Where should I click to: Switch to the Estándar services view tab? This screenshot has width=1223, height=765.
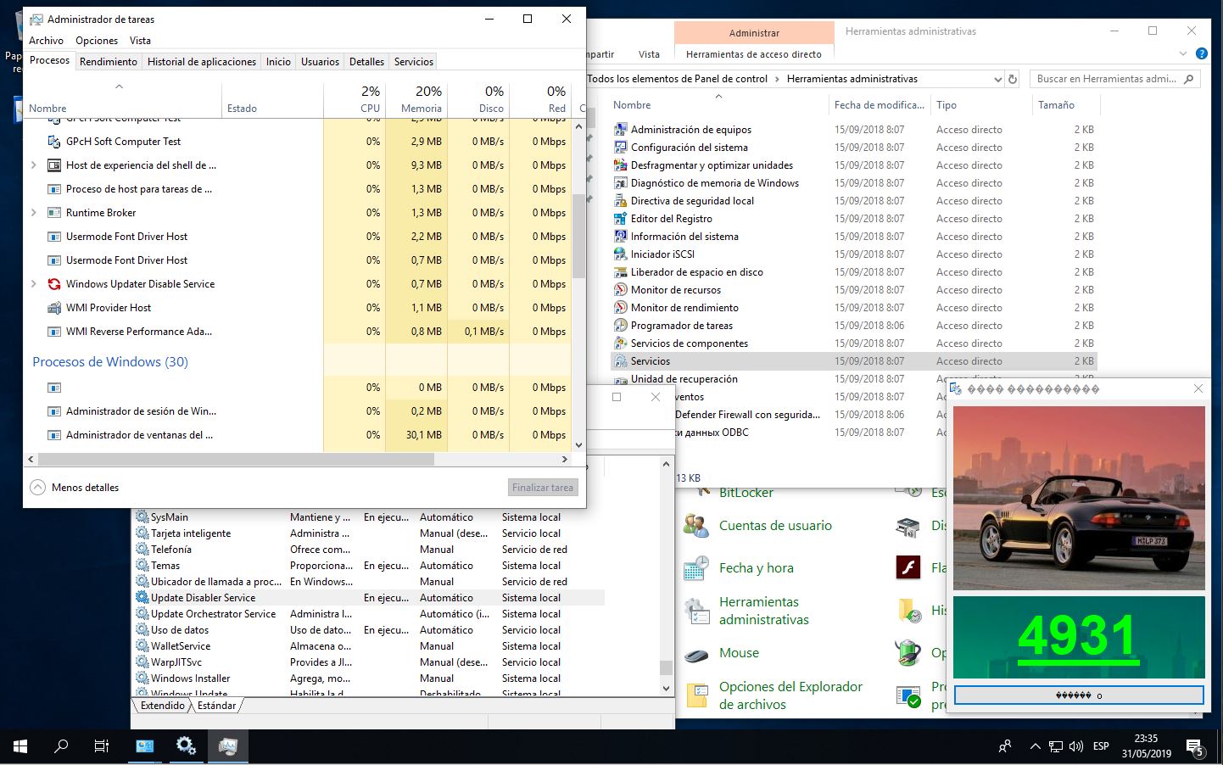pyautogui.click(x=216, y=706)
